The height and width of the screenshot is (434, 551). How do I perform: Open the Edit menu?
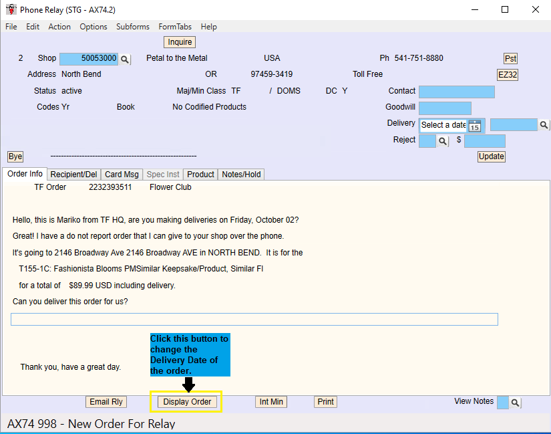click(33, 27)
